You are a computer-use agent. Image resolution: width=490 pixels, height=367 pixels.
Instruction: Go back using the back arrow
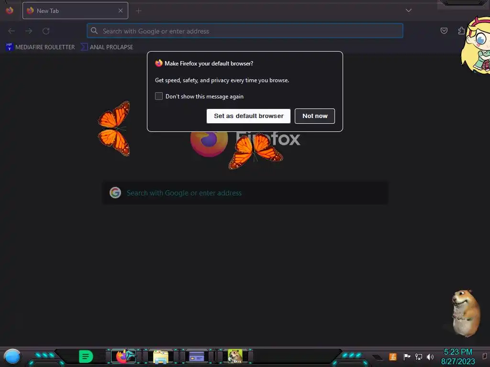click(11, 31)
